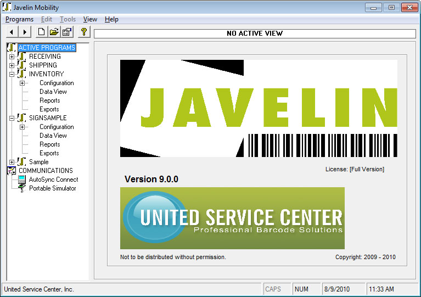Image resolution: width=421 pixels, height=297 pixels.
Task: Expand the Sample tree node
Action: 12,162
